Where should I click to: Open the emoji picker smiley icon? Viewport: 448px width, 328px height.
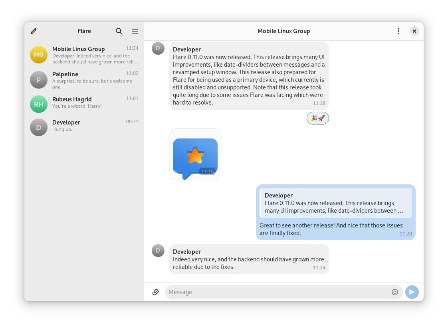point(395,292)
